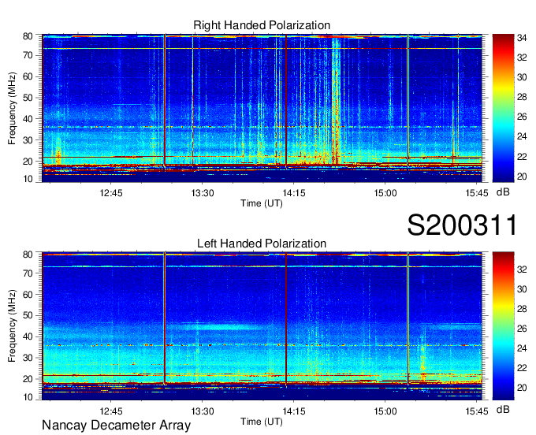Select the 15:45 time tick of the Right Handed plot

point(477,193)
